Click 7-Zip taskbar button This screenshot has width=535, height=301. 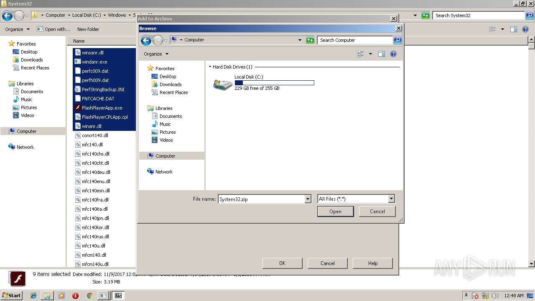coord(118,296)
